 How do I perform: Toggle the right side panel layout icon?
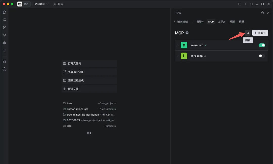(262, 4)
